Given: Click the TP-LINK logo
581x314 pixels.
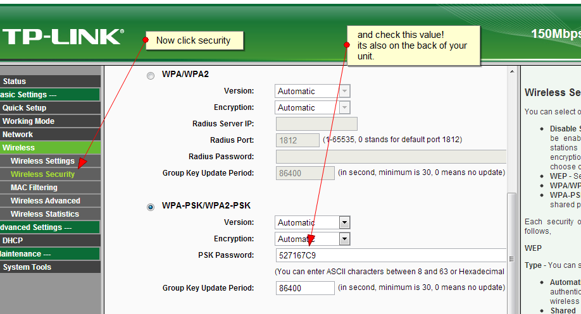Looking at the screenshot, I should 62,37.
